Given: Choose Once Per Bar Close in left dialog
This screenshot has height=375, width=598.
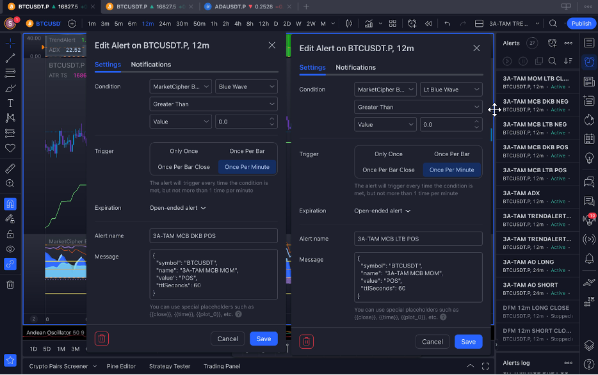Looking at the screenshot, I should pyautogui.click(x=184, y=167).
